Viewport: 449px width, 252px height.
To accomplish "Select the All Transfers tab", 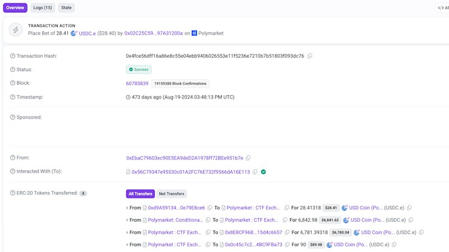I will (140, 194).
